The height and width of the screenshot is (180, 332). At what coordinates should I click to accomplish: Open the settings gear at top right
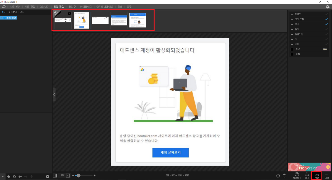[328, 7]
